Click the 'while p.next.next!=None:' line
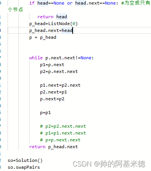The image size is (151, 171). point(61,58)
